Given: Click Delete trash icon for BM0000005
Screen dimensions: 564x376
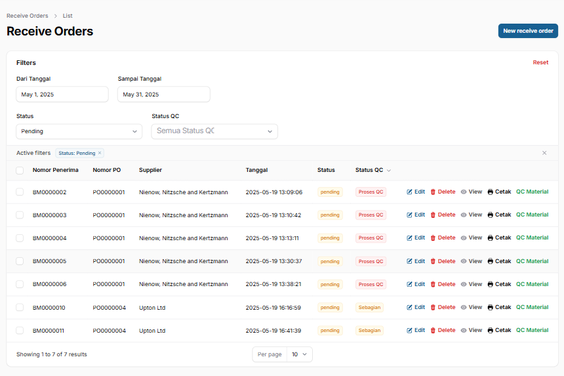Looking at the screenshot, I should coord(433,261).
